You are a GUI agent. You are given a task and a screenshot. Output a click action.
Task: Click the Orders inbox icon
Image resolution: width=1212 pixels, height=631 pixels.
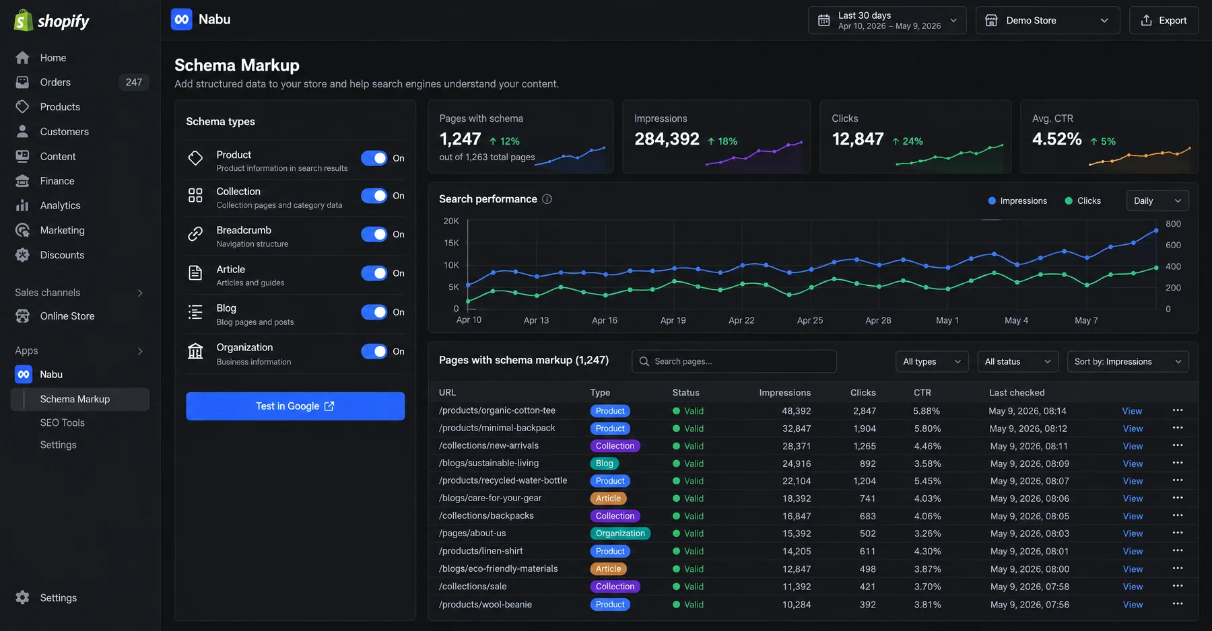(22, 82)
